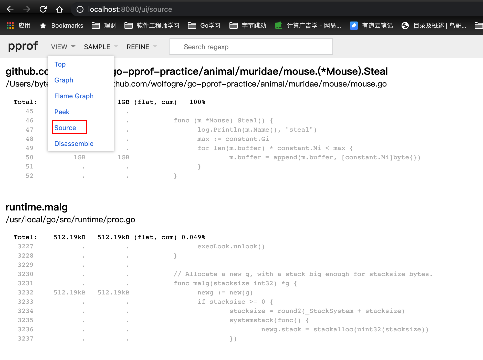The image size is (483, 360).
Task: Choose Flame Graph in the VIEW menu
Action: tap(74, 96)
